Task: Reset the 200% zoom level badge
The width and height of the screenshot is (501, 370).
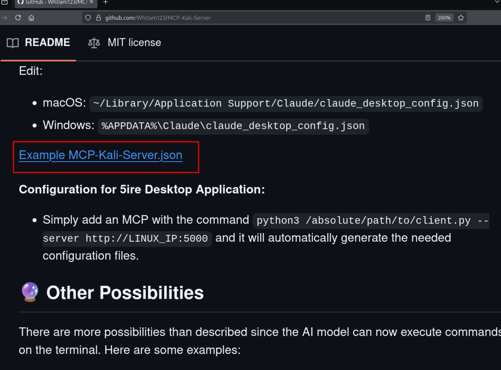Action: tap(444, 18)
